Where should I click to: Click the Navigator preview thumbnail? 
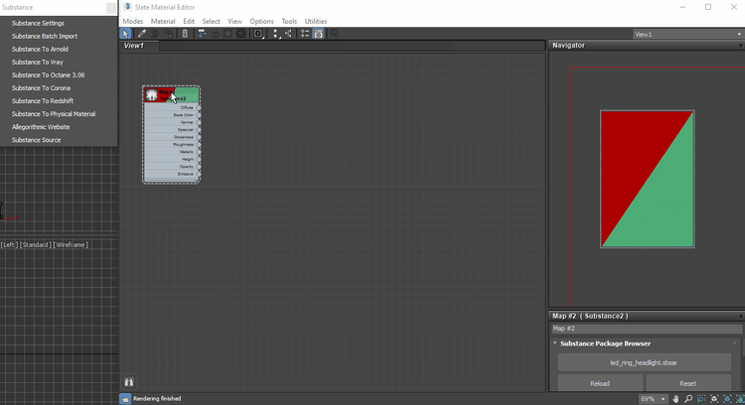647,179
